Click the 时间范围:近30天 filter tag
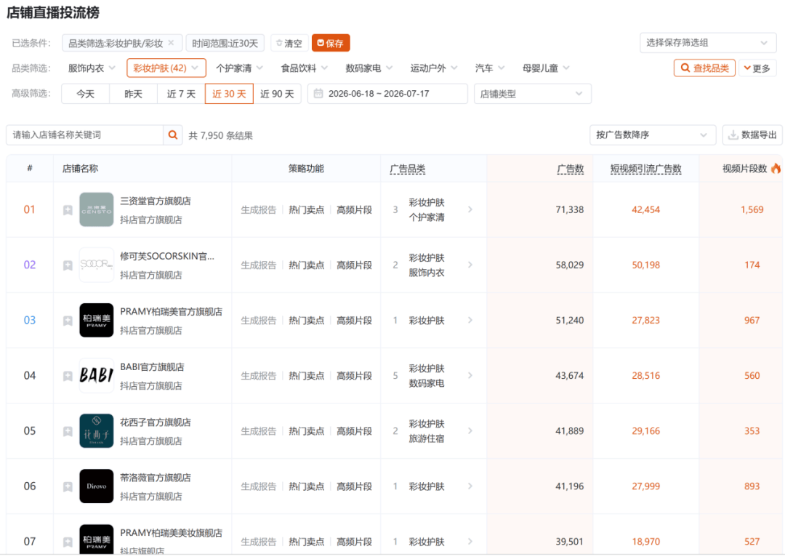785x557 pixels. pyautogui.click(x=225, y=43)
